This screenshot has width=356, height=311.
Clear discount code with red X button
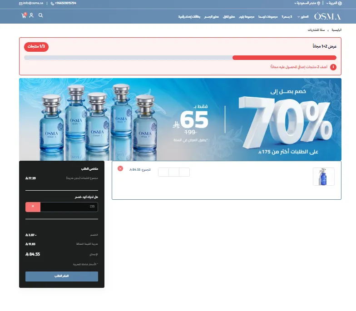point(33,207)
